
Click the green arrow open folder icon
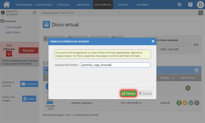188,88
